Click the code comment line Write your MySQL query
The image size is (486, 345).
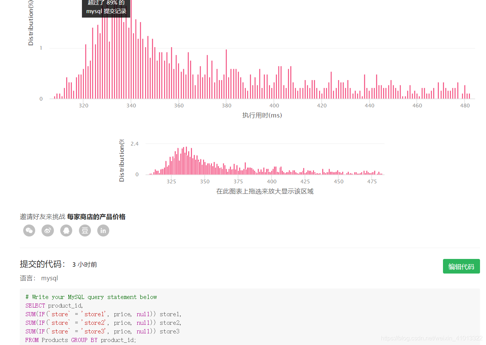coord(91,297)
